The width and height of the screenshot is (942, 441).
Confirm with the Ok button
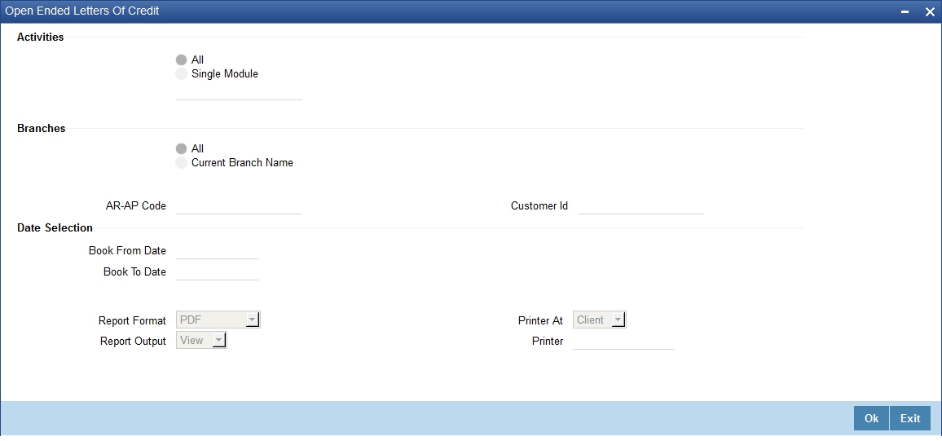tap(872, 419)
